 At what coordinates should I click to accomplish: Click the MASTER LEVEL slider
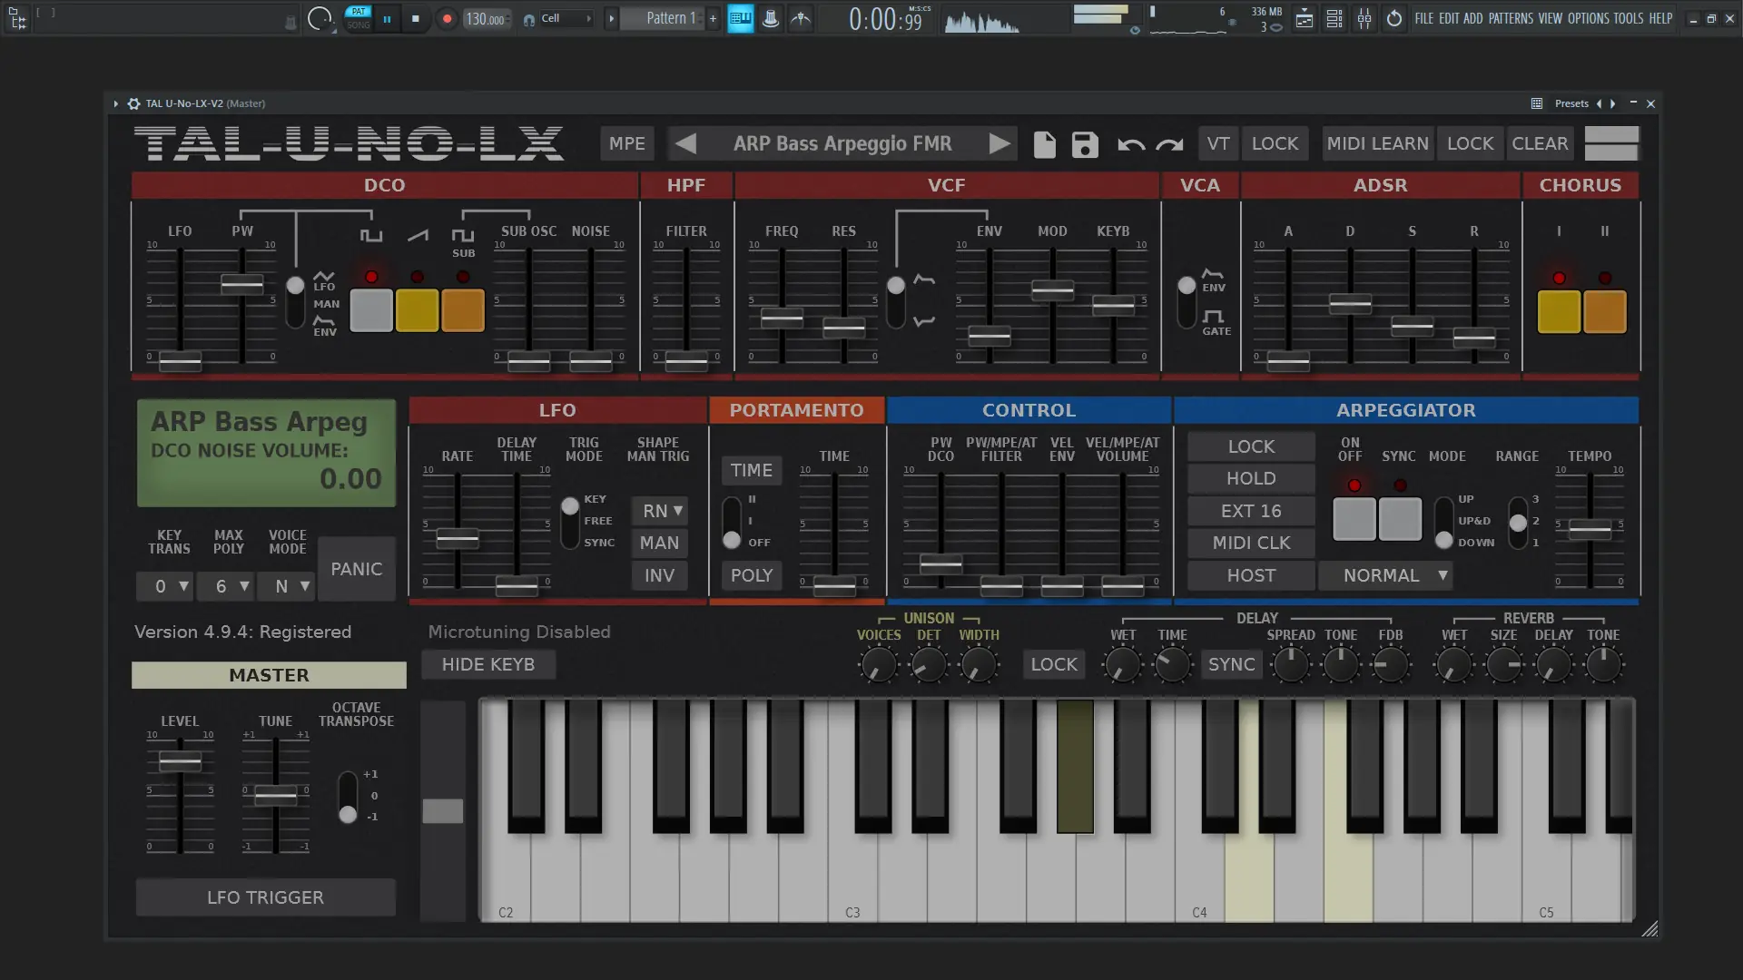coord(180,760)
